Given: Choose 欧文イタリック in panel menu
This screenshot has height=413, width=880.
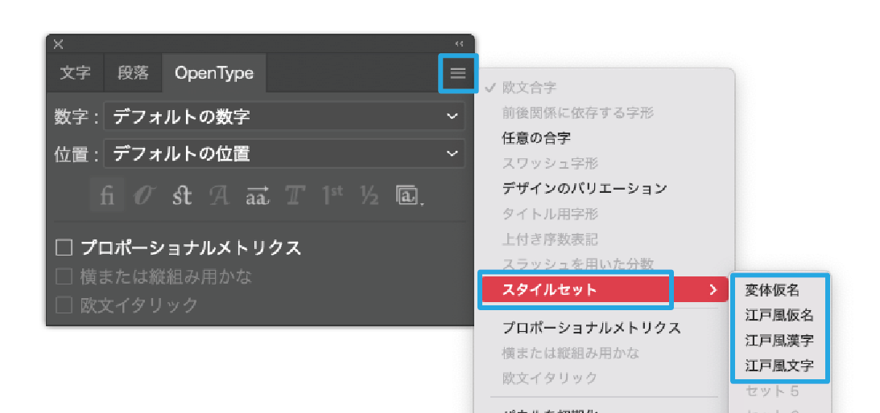Looking at the screenshot, I should tap(605, 378).
